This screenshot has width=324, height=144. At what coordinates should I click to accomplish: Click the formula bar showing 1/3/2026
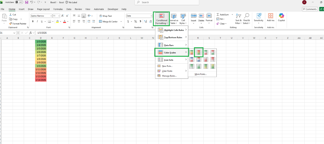click(x=179, y=33)
